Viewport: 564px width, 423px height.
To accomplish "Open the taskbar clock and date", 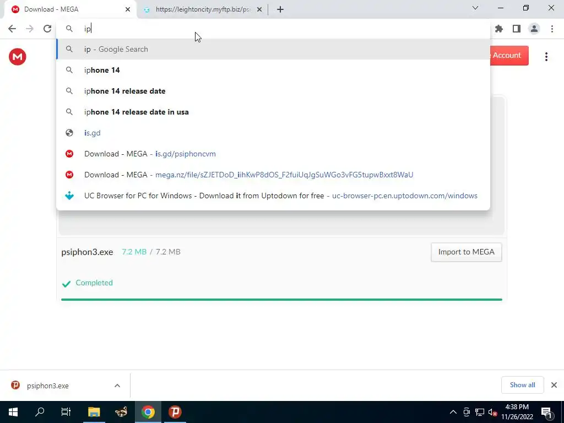I will tap(517, 412).
